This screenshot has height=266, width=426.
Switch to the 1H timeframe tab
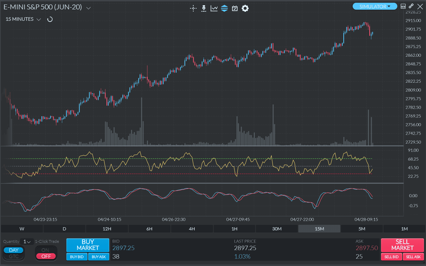(x=234, y=229)
